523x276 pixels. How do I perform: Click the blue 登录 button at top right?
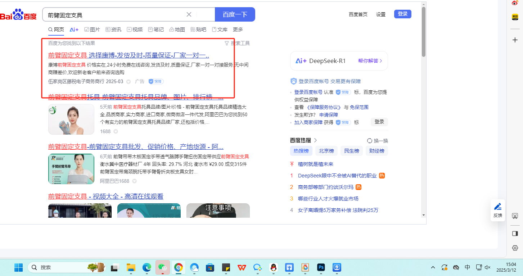click(402, 14)
